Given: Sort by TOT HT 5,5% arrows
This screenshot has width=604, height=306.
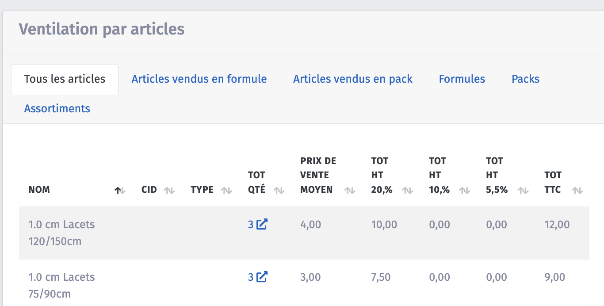Looking at the screenshot, I should [523, 191].
